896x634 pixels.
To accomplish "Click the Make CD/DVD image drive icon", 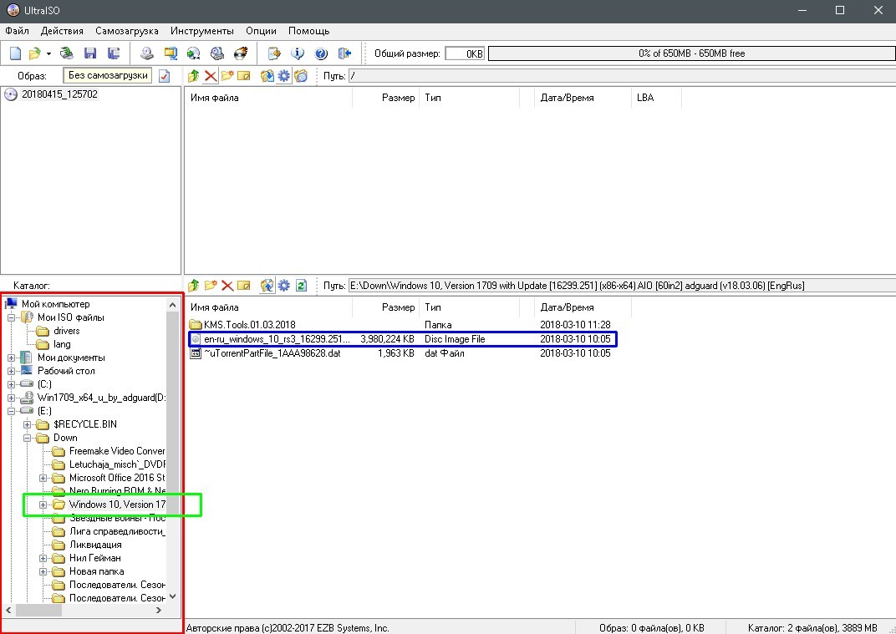I will pos(147,53).
